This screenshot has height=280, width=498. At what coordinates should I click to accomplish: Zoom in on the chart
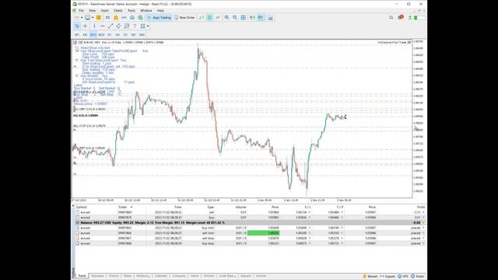pos(226,18)
